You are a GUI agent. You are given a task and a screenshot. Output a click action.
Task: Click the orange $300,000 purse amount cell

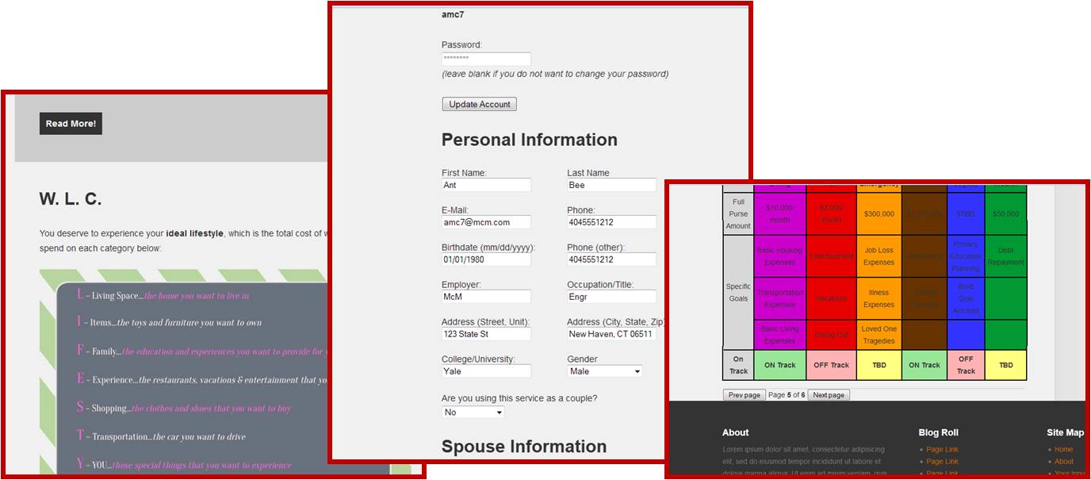[879, 214]
